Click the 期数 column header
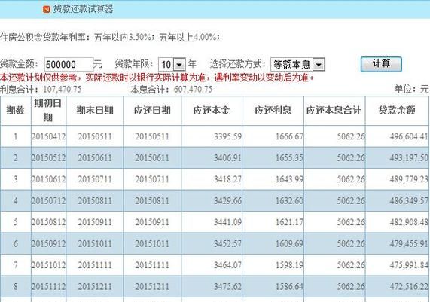430x302 pixels. [x=16, y=111]
